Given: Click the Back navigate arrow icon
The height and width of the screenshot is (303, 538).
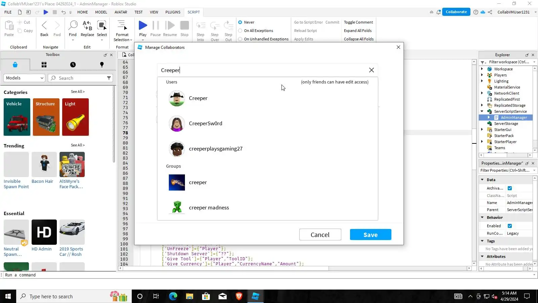Looking at the screenshot, I should 44,25.
